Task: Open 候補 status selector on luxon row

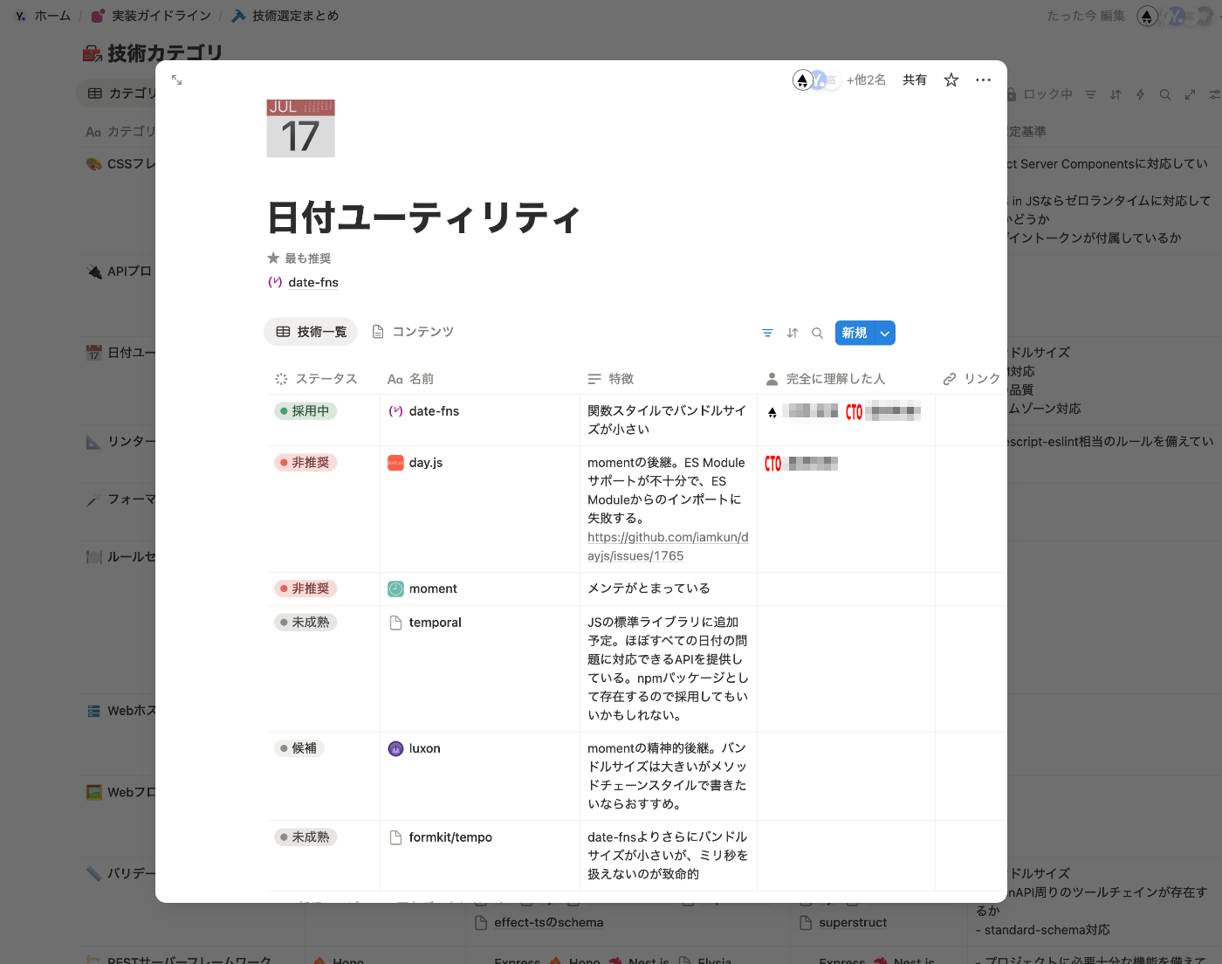Action: point(299,748)
